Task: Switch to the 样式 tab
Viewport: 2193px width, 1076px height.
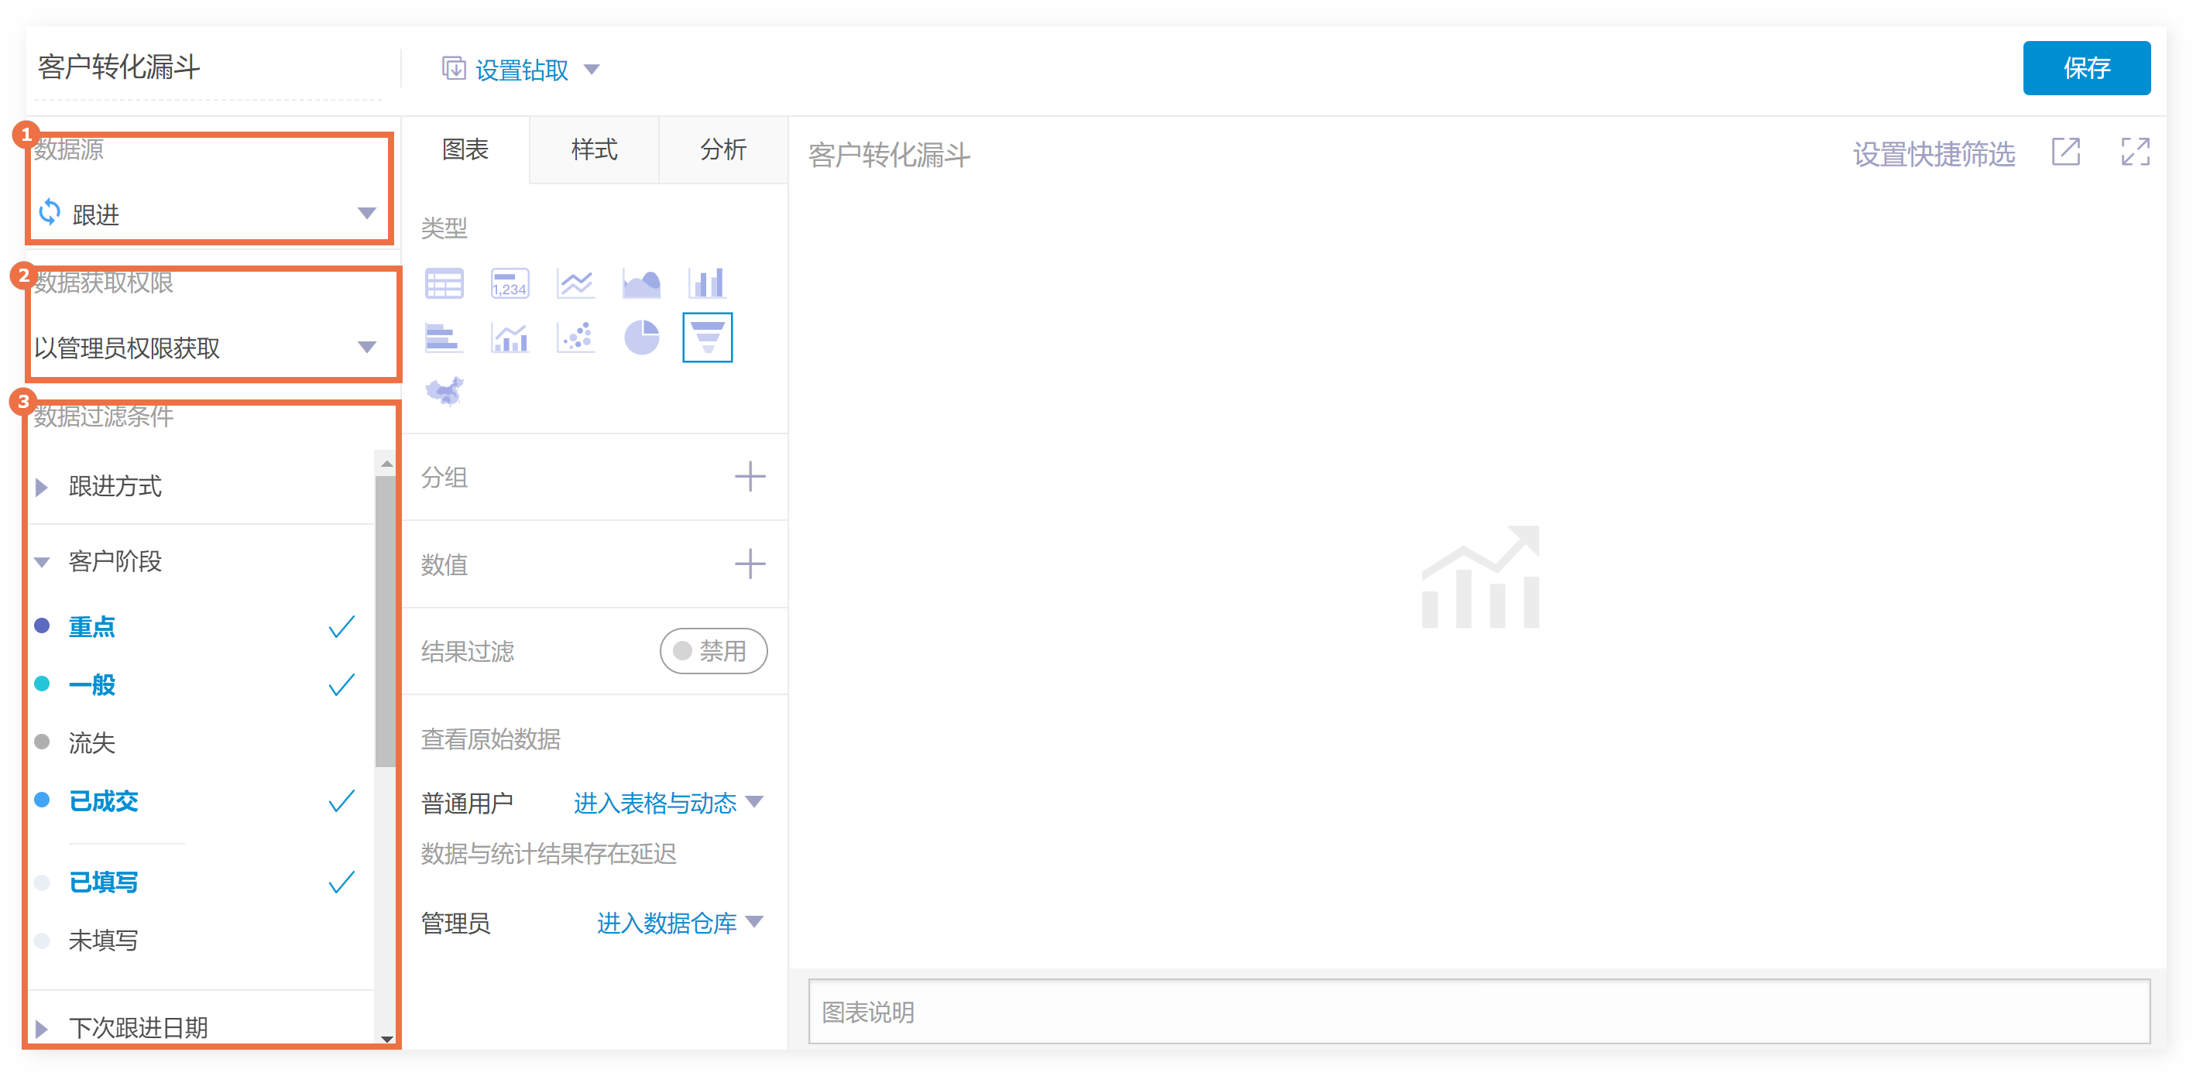Action: [593, 150]
